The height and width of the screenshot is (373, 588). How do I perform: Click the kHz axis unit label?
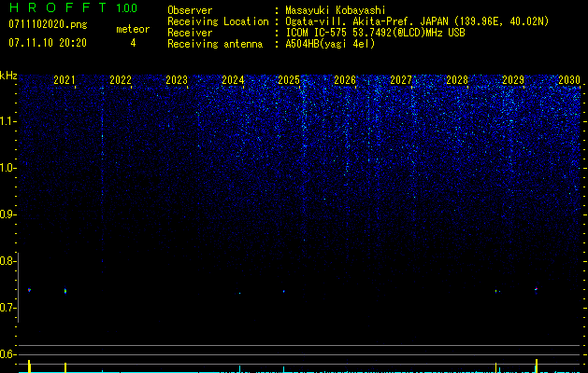(8, 76)
